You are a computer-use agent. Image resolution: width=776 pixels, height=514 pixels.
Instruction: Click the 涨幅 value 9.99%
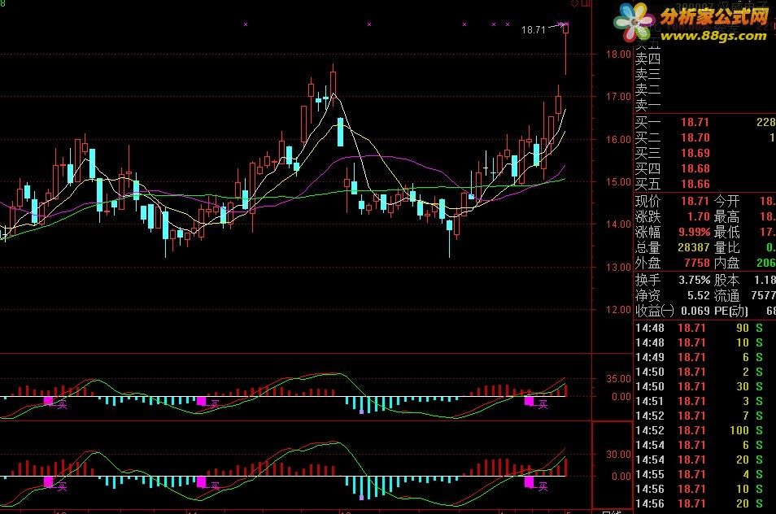pyautogui.click(x=695, y=232)
